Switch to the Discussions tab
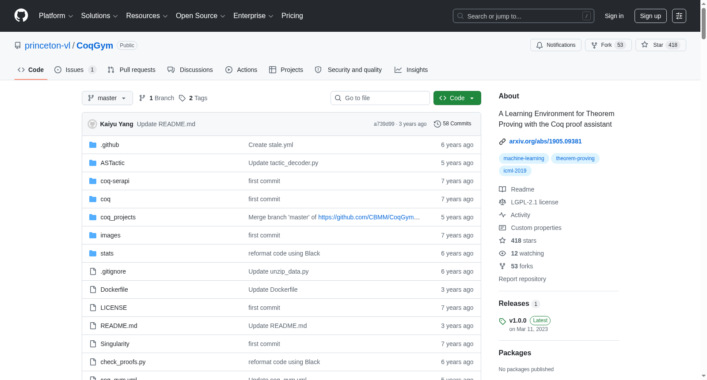This screenshot has height=380, width=707. point(190,70)
